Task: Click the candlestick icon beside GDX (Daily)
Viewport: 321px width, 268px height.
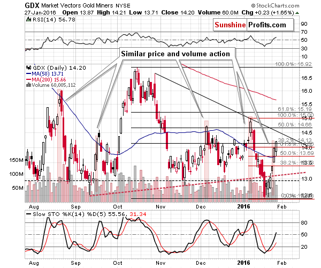Action: [28, 68]
